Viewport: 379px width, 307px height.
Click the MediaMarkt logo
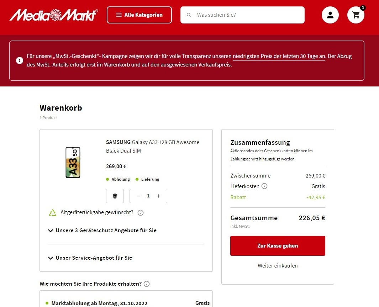point(54,15)
